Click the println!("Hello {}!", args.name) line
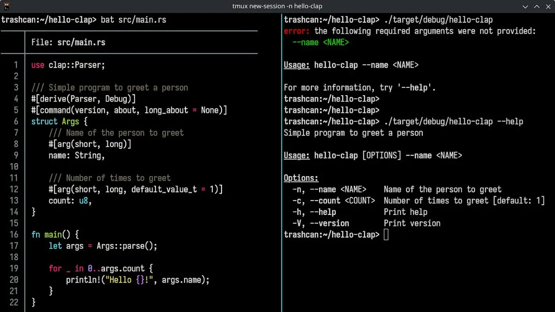The image size is (555, 312). click(x=138, y=280)
